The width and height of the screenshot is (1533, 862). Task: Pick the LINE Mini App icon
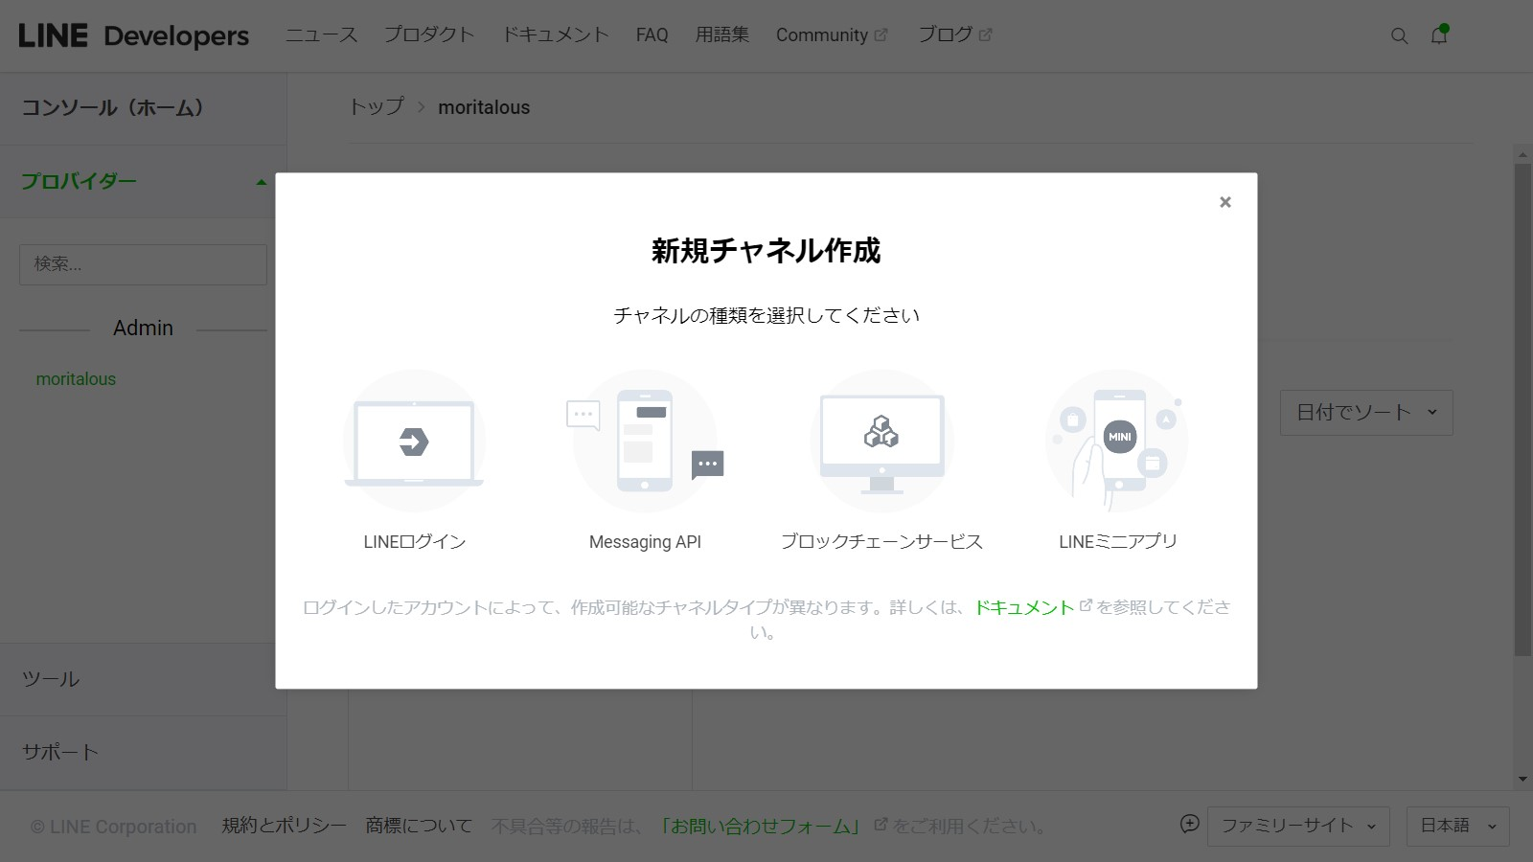tap(1117, 442)
